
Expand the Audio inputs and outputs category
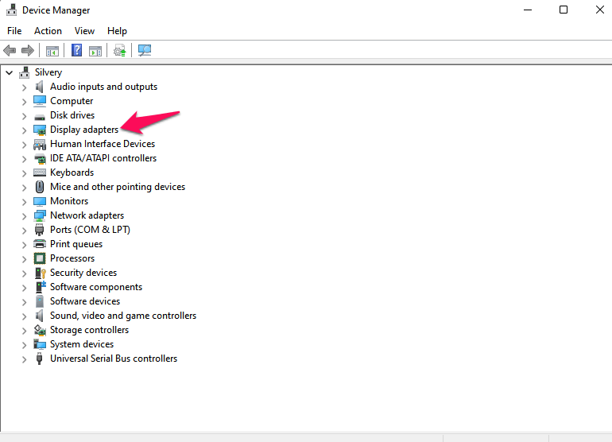(24, 87)
